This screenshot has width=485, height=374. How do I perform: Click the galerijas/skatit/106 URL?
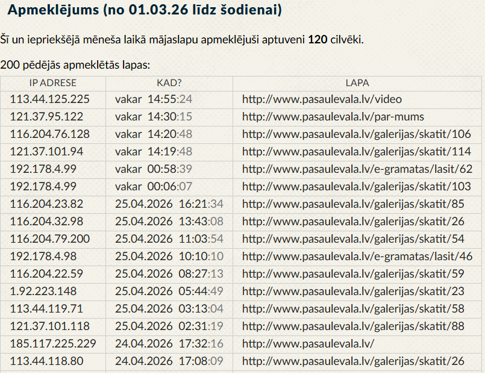tap(356, 134)
